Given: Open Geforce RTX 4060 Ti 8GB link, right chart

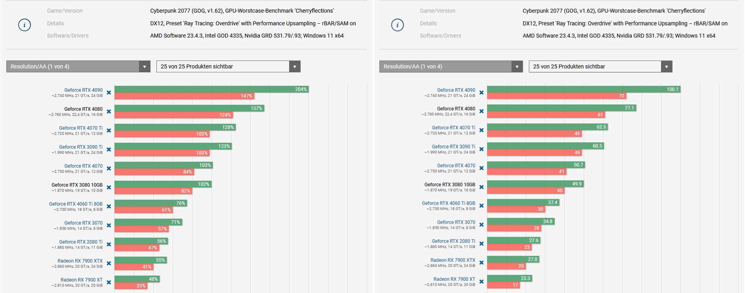Looking at the screenshot, I should pos(448,203).
